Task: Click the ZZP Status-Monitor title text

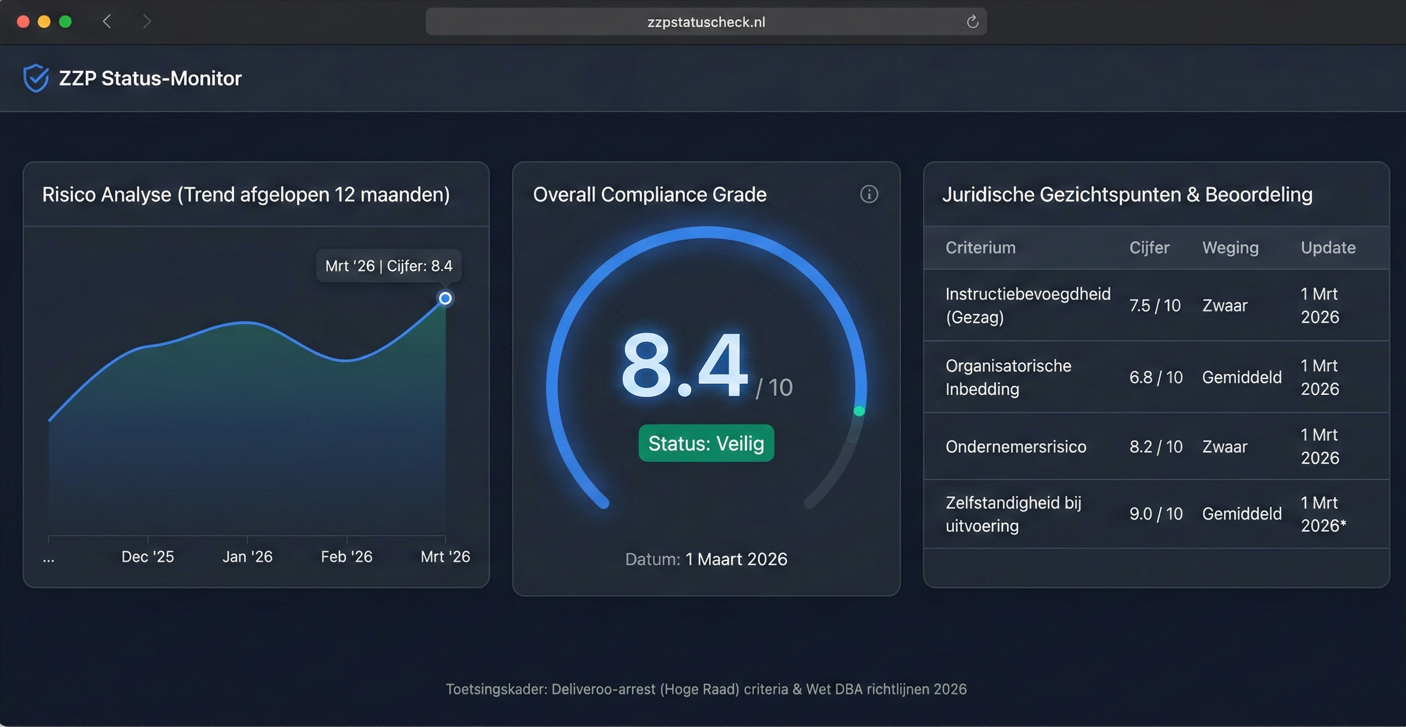Action: (x=150, y=79)
